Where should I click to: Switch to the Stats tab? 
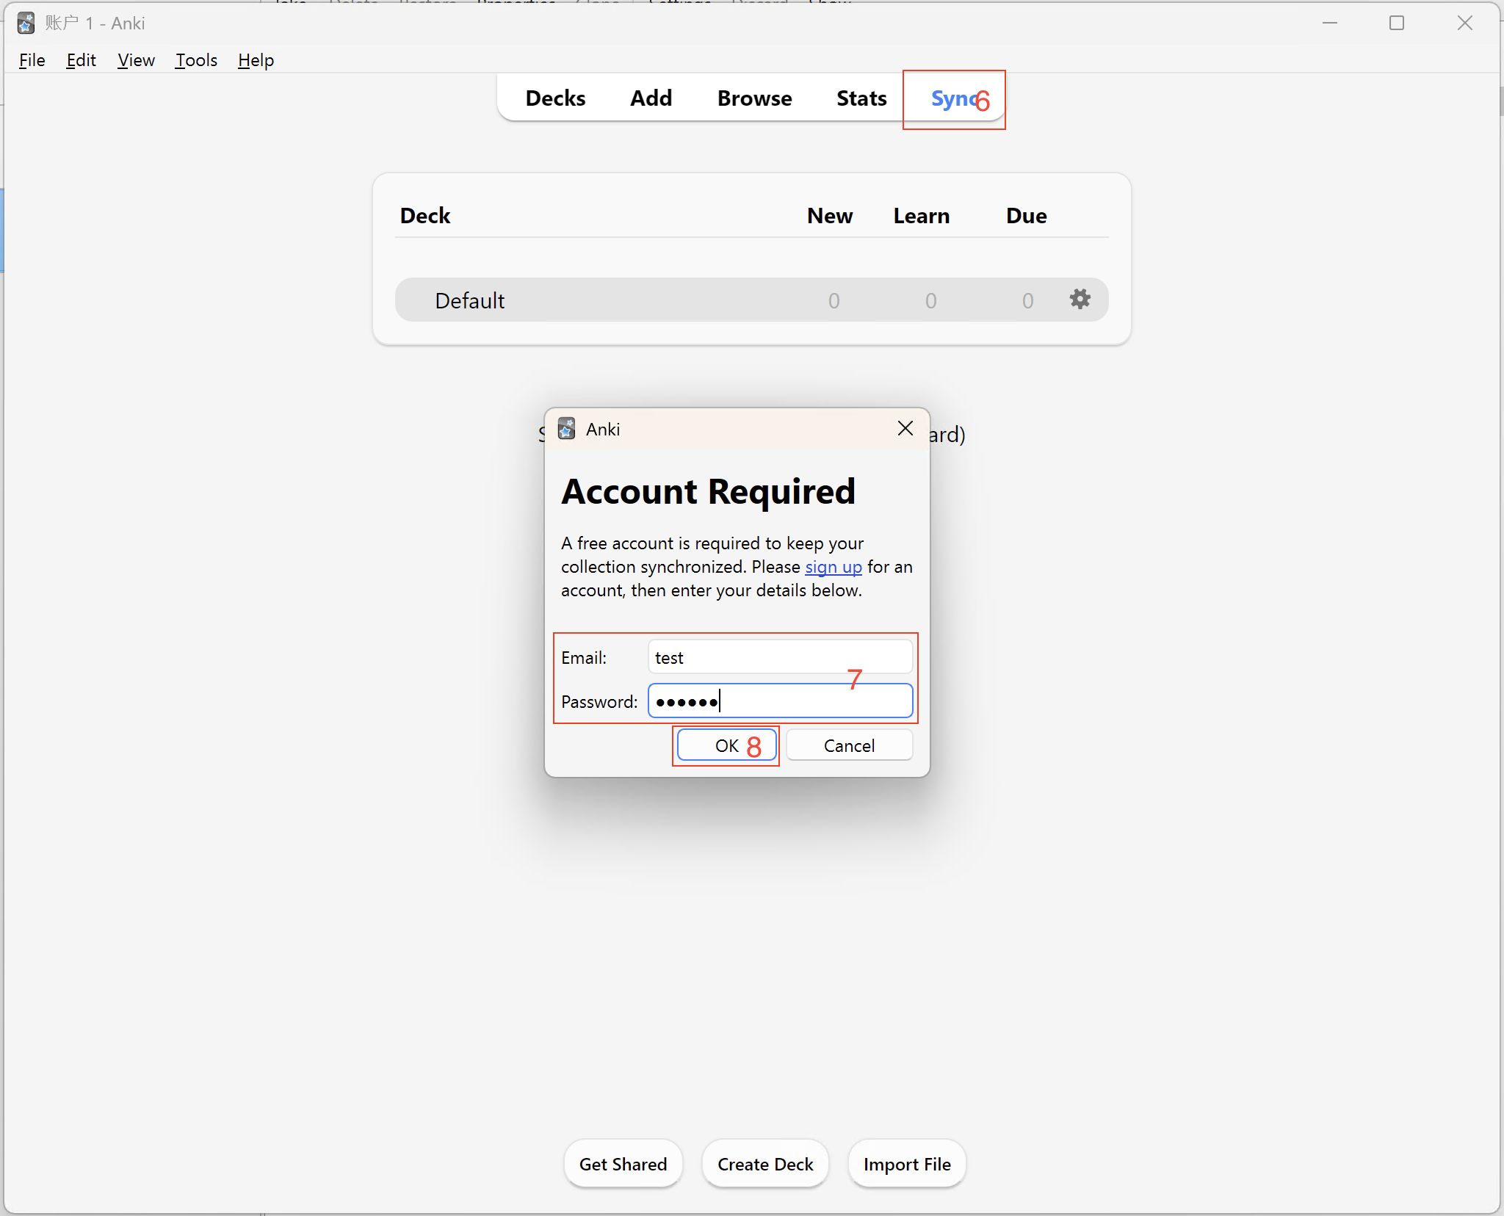[x=860, y=98]
